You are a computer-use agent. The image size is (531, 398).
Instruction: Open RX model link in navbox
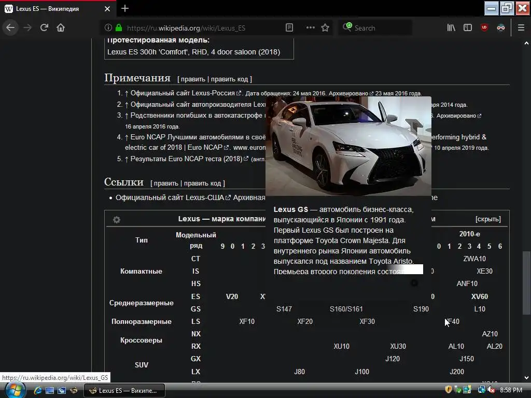[x=195, y=347]
